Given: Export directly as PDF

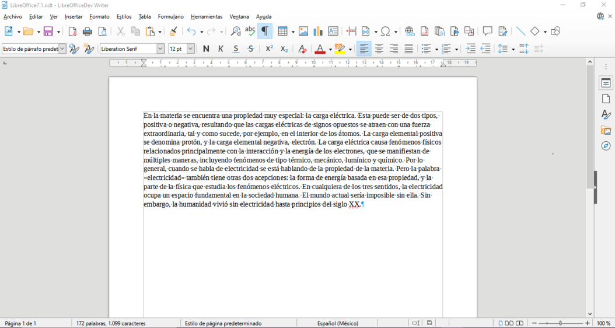Looking at the screenshot, I should click(72, 32).
